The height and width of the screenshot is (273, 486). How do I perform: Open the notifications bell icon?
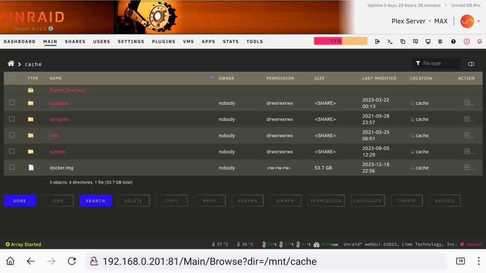[x=479, y=41]
